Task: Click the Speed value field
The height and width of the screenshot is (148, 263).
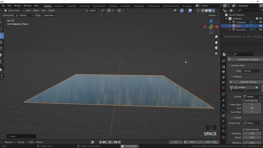Action: click(252, 137)
